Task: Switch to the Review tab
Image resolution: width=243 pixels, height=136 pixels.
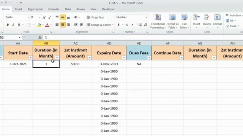Action: coord(80,9)
